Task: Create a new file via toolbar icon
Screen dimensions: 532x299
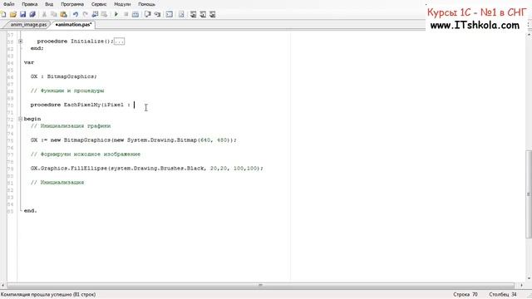Action: click(x=3, y=14)
